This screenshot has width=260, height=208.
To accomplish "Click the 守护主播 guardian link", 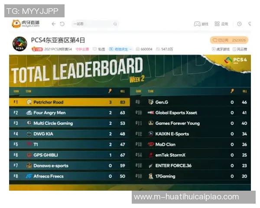I will (x=82, y=49).
